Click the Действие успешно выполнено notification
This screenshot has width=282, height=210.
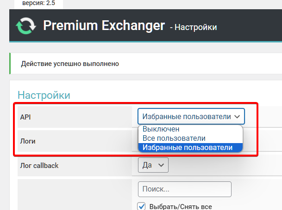70,64
